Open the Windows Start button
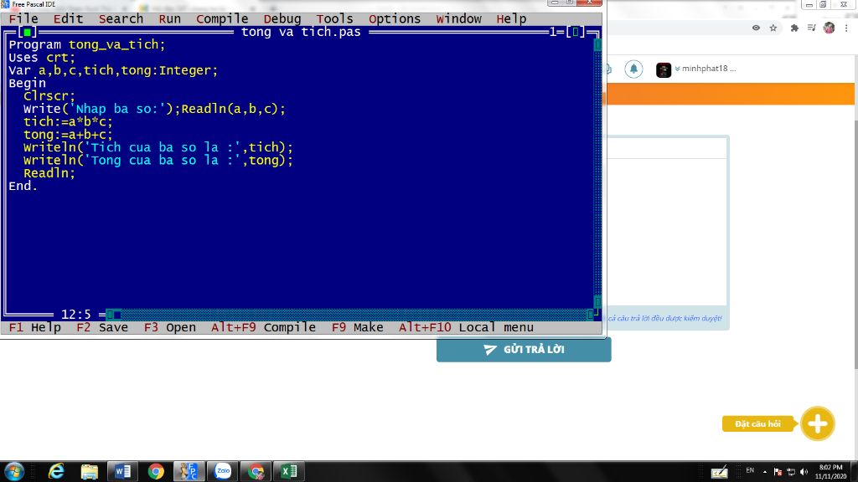 click(14, 471)
